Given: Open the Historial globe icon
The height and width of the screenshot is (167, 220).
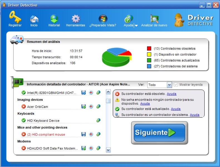Looking at the screenshot, I should (x=54, y=19).
